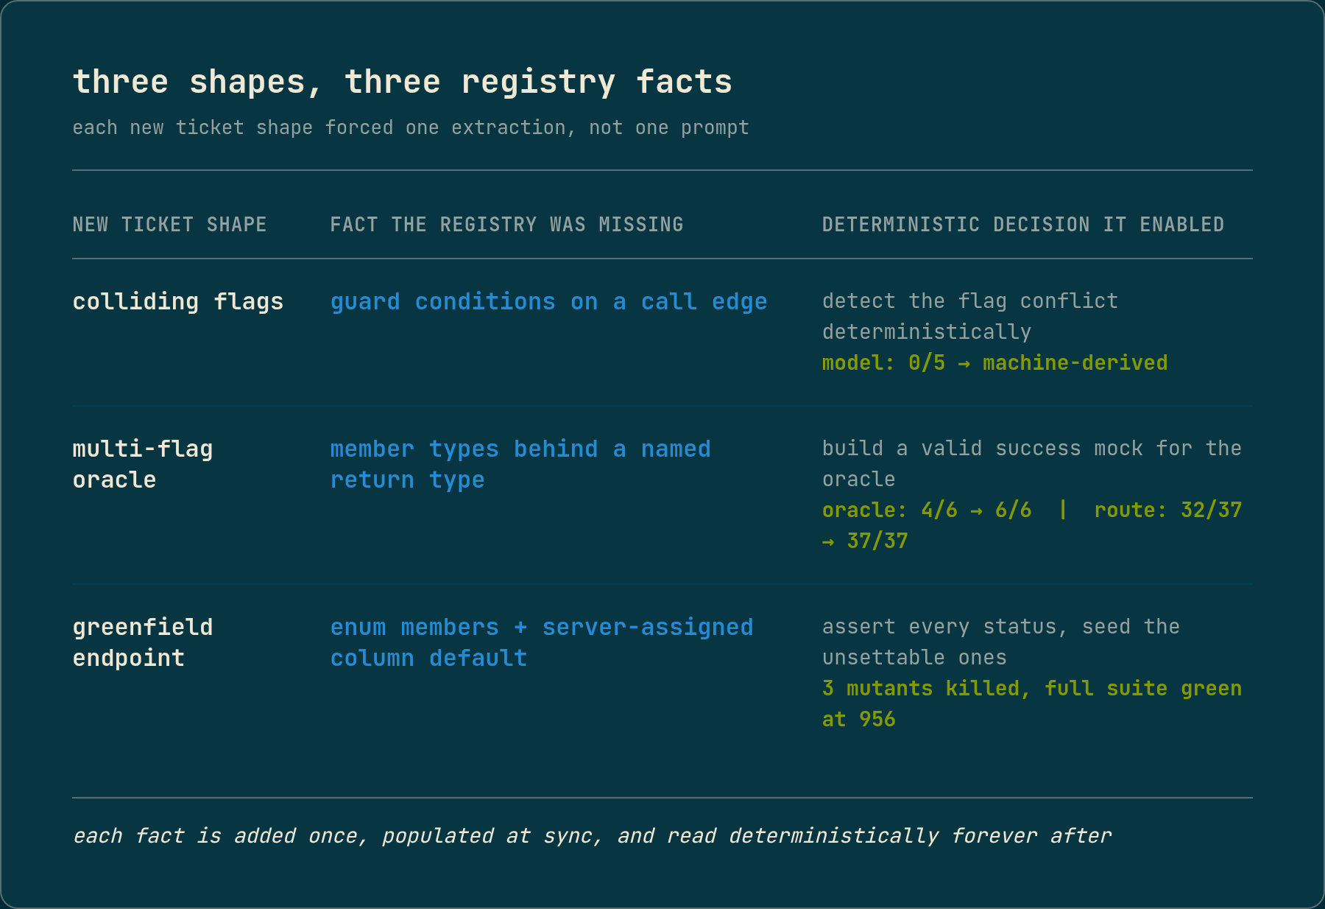Image resolution: width=1325 pixels, height=909 pixels.
Task: Click footer 'each fact is added once' sentence
Action: click(x=592, y=836)
